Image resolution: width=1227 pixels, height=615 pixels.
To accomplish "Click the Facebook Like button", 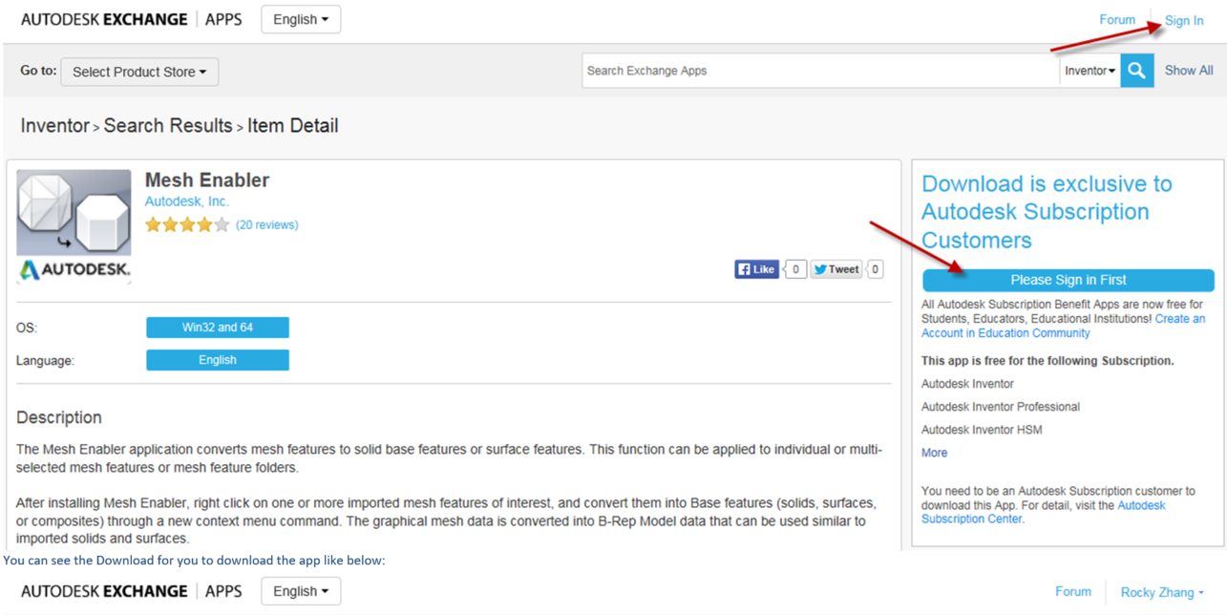I will (756, 269).
